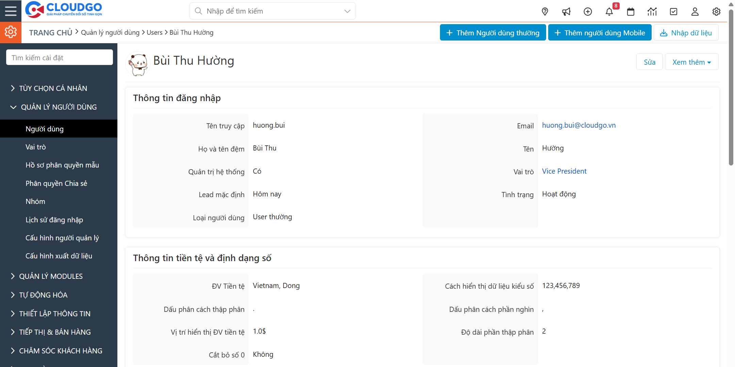Click the location pin icon

545,12
